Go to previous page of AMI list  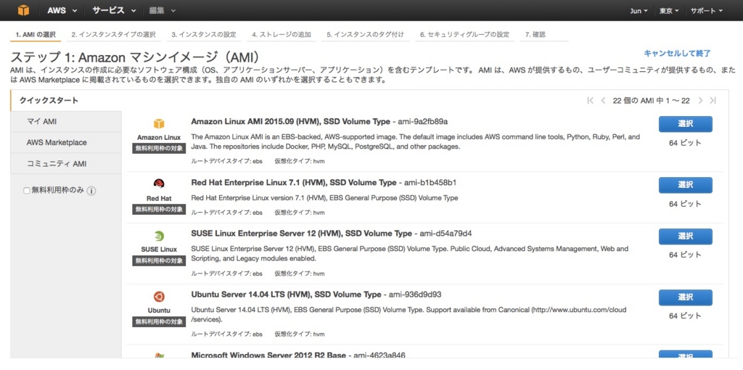tap(603, 100)
